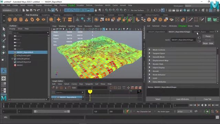This screenshot has height=124, width=220.
Task: Click the Focus button in Attribute Editor
Action: coord(208,36)
